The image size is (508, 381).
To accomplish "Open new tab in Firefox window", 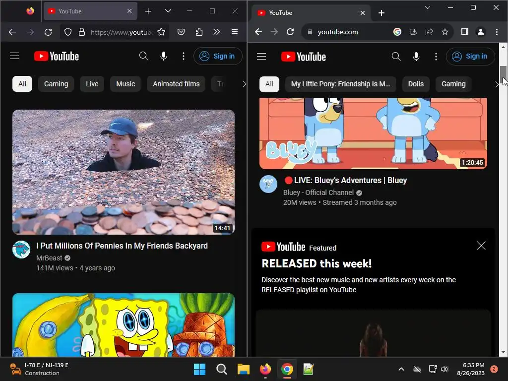I will pyautogui.click(x=148, y=11).
